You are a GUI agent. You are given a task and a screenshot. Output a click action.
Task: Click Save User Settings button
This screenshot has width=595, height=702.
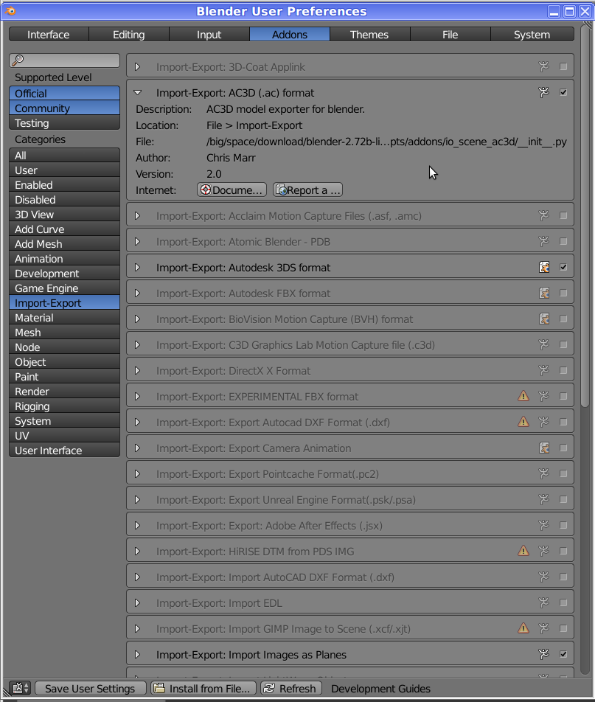pyautogui.click(x=90, y=688)
